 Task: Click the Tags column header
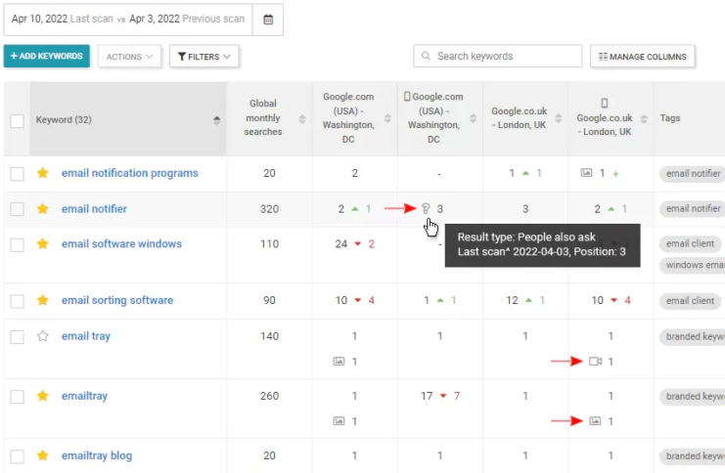pyautogui.click(x=670, y=118)
